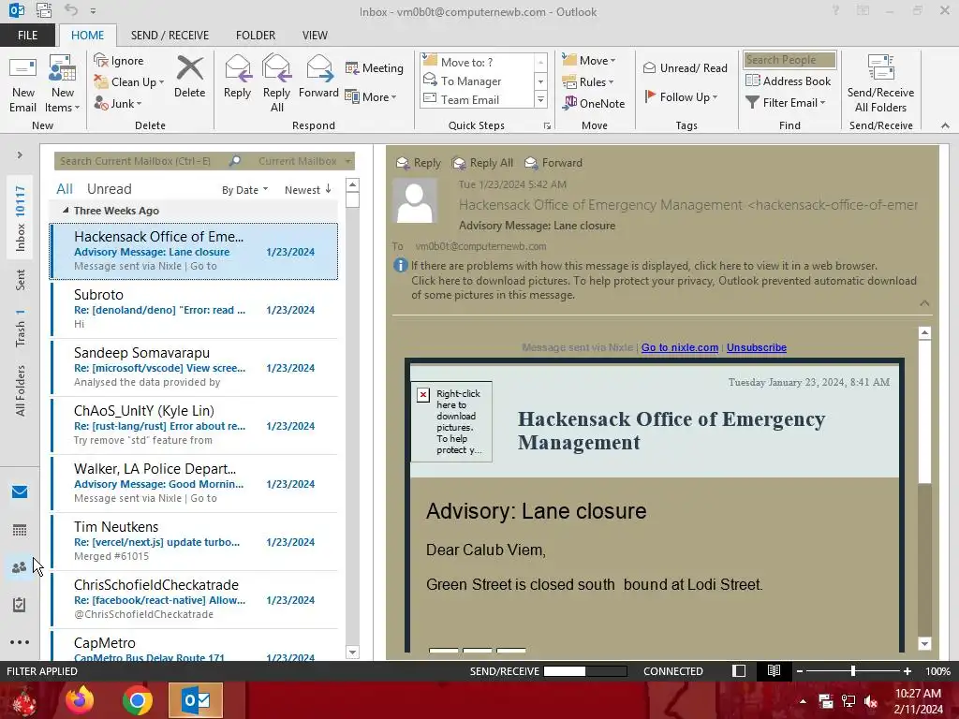Show only Unread messages
959x719 pixels.
(109, 189)
